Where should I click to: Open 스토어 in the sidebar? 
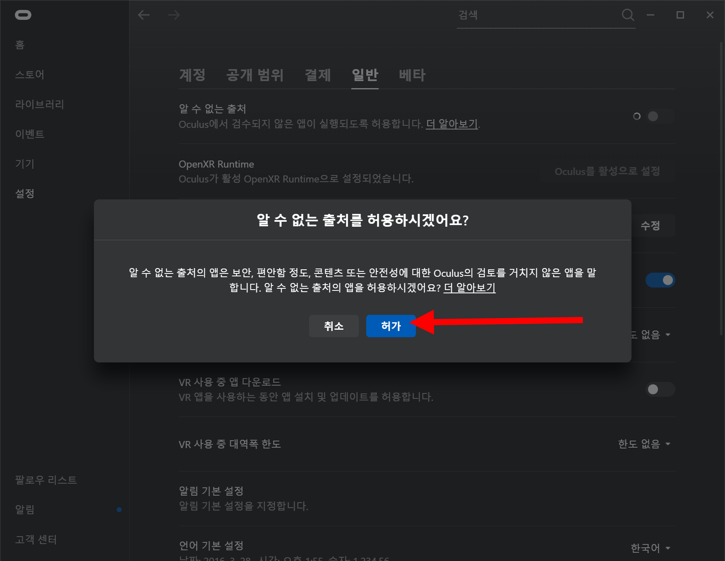coord(30,74)
